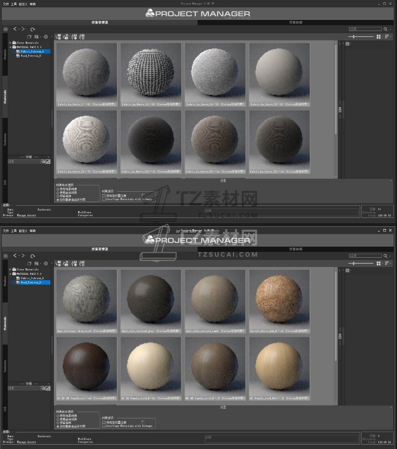Screen dimensions: 397x449
Task: Expand the Scene Materials folder in upper window
Action: pos(10,43)
